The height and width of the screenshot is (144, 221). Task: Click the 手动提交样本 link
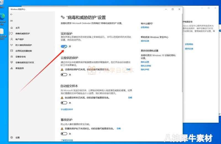pos(67,110)
